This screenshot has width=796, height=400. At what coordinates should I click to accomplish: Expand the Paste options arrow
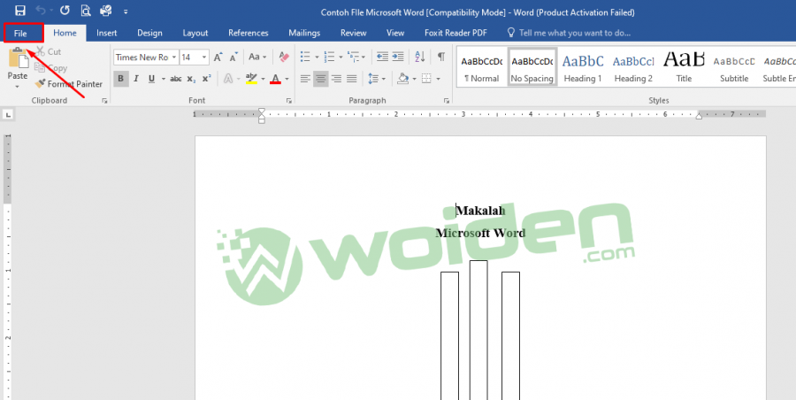18,87
